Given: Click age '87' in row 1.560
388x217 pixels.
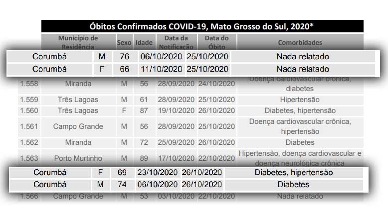Looking at the screenshot, I should [144, 110].
